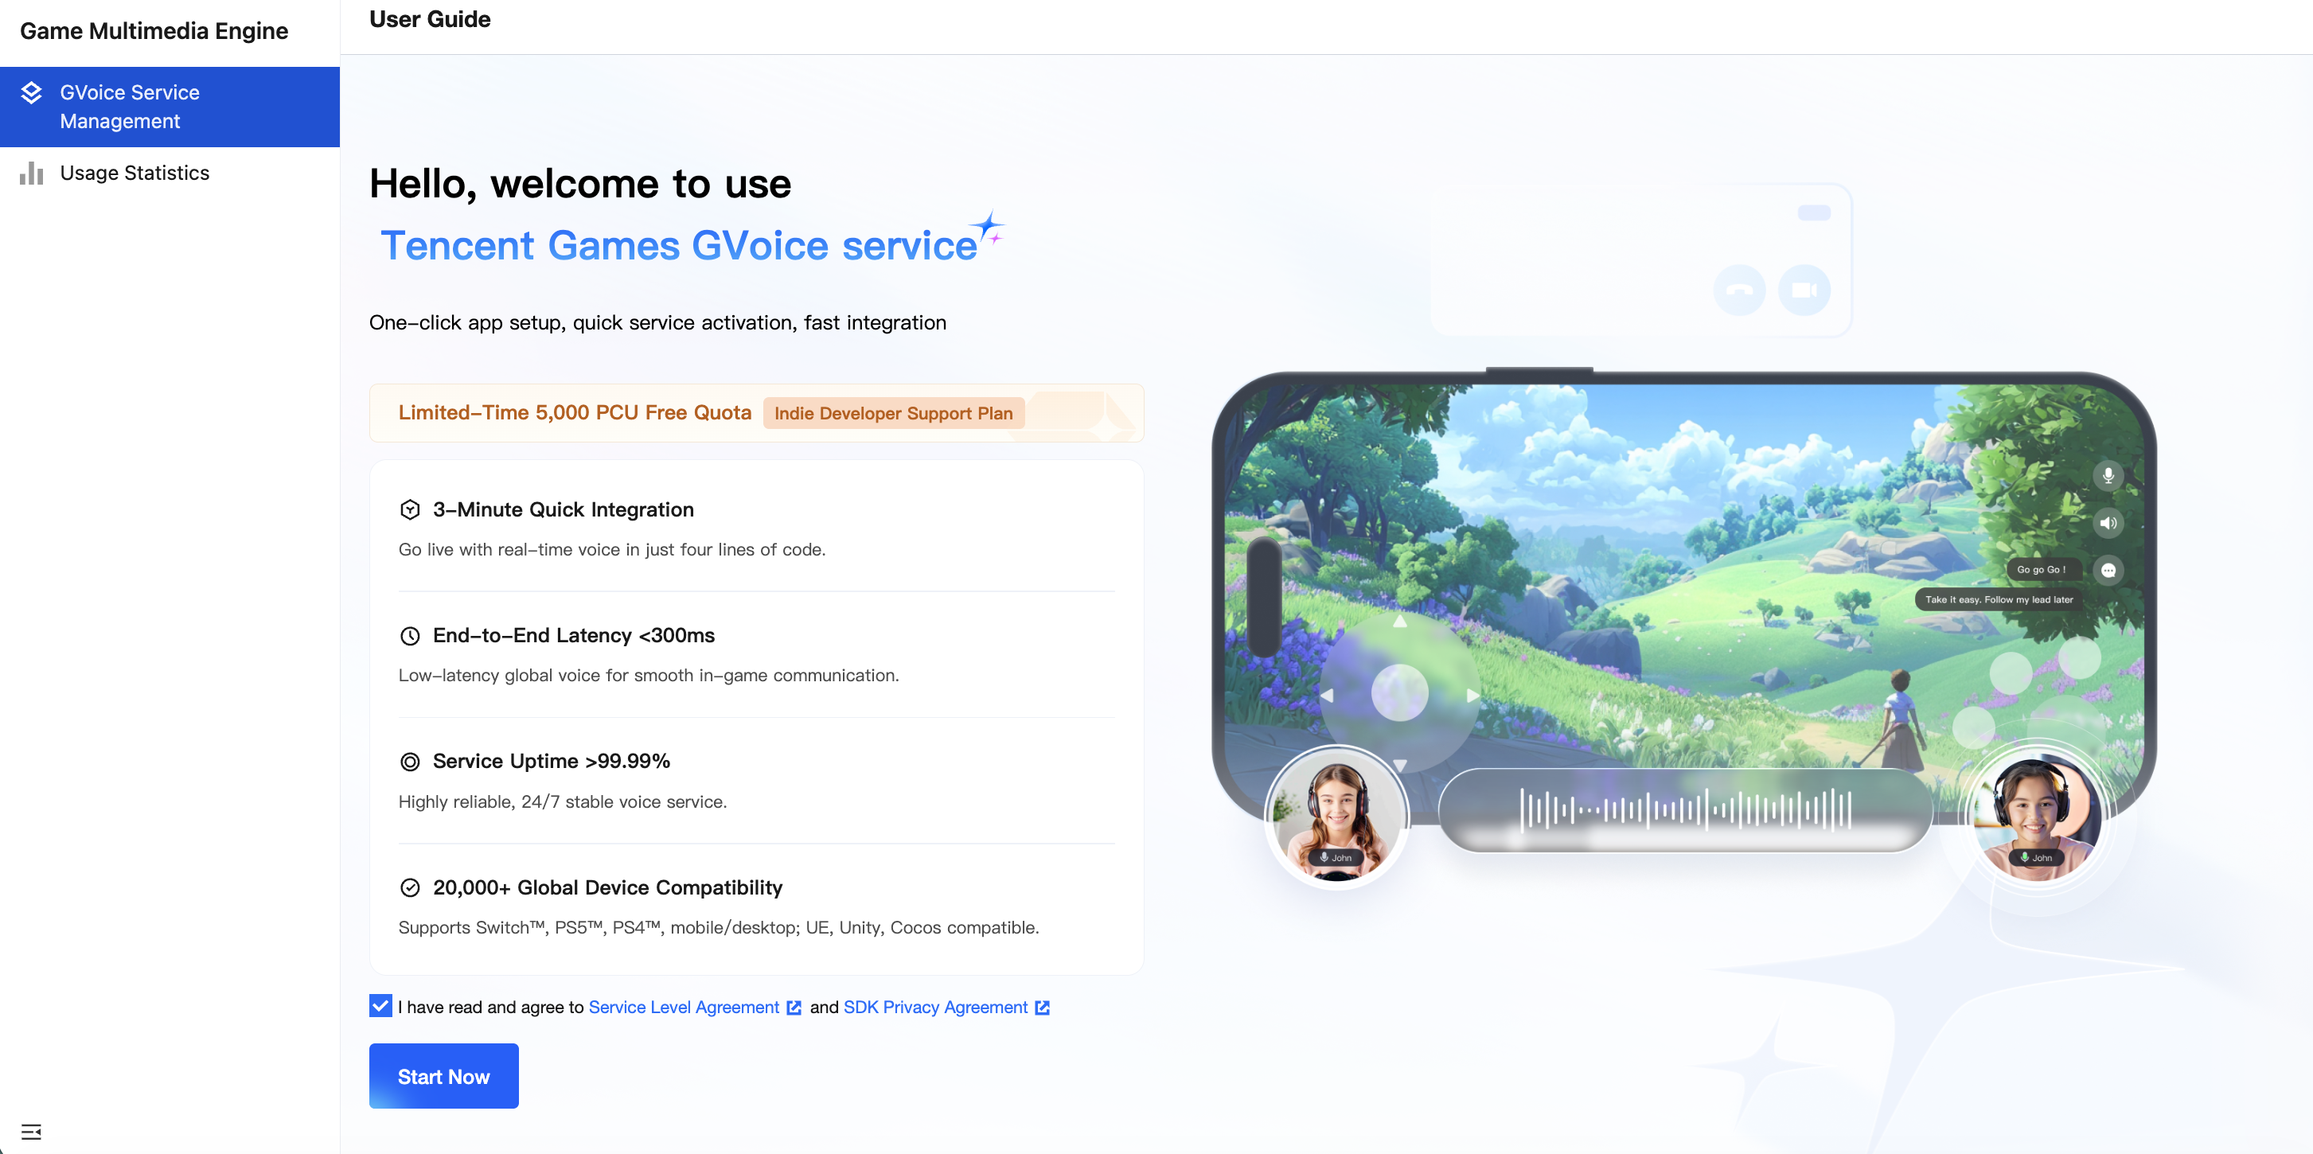The width and height of the screenshot is (2313, 1154).
Task: Click the GVoice Service Management layers icon
Action: pyautogui.click(x=31, y=93)
